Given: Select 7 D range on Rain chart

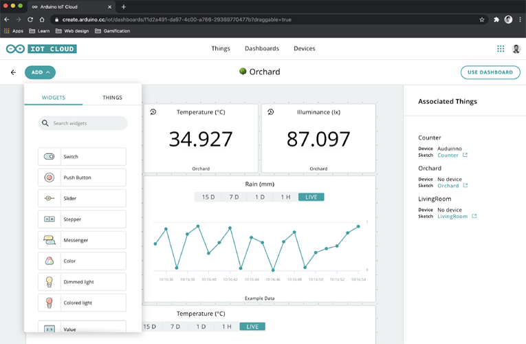Looking at the screenshot, I should click(234, 197).
